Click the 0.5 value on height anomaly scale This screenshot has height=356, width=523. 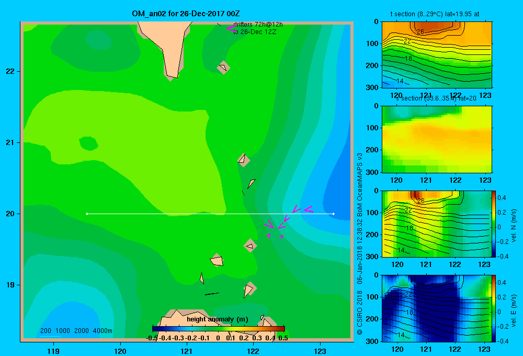pos(283,338)
